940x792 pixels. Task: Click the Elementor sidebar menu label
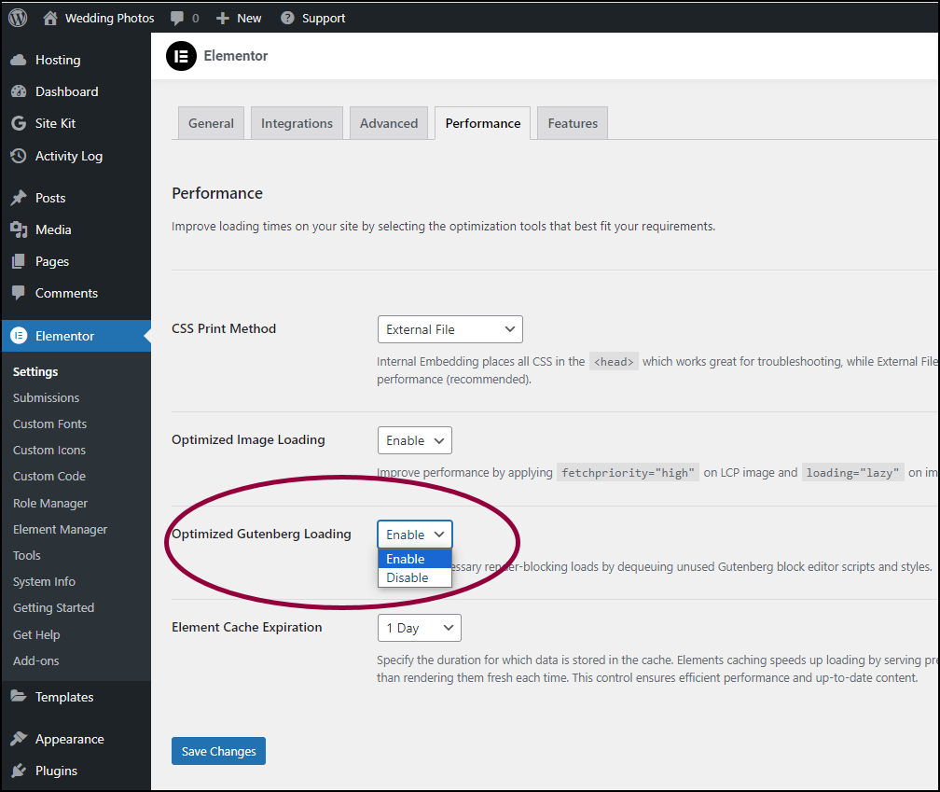(64, 336)
